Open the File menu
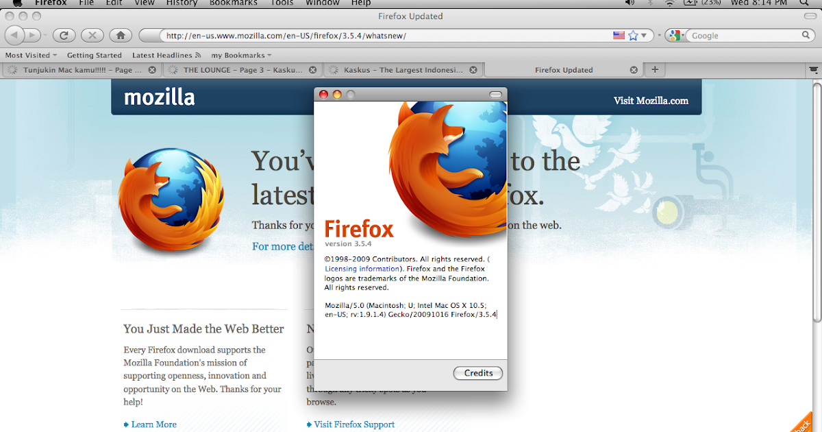 click(x=86, y=3)
